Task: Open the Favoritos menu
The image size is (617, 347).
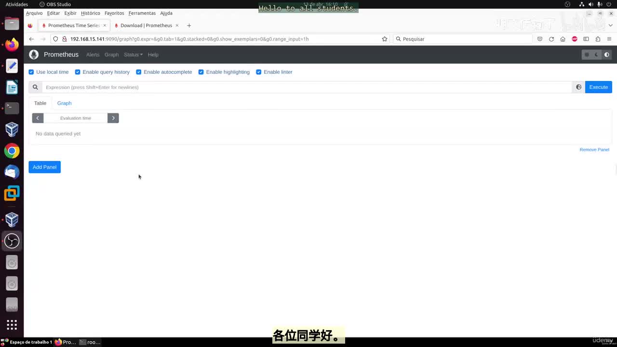Action: [x=114, y=13]
